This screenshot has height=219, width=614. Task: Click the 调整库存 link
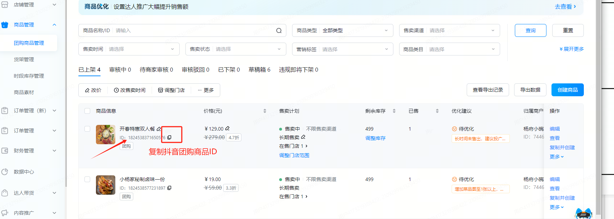tap(375, 138)
